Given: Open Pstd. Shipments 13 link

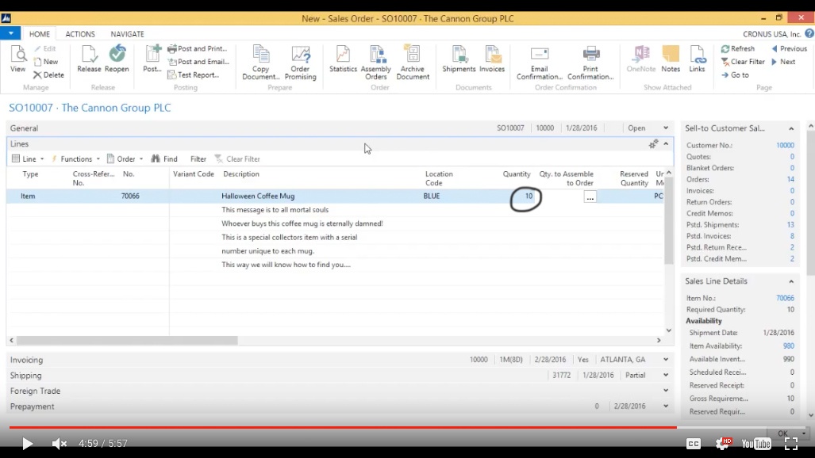Looking at the screenshot, I should 790,225.
